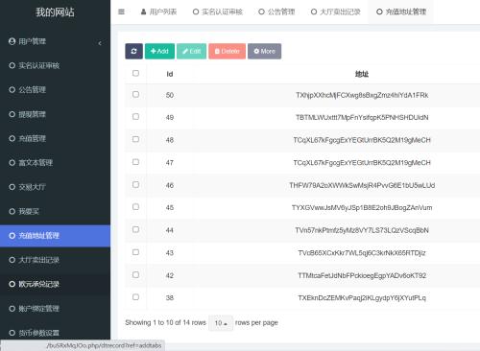Open 提现管理 in the sidebar

point(55,114)
